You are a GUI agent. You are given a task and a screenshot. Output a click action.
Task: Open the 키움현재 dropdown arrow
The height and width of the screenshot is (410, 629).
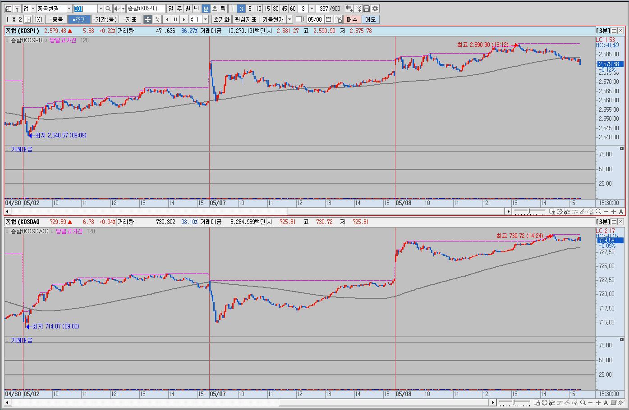[289, 19]
